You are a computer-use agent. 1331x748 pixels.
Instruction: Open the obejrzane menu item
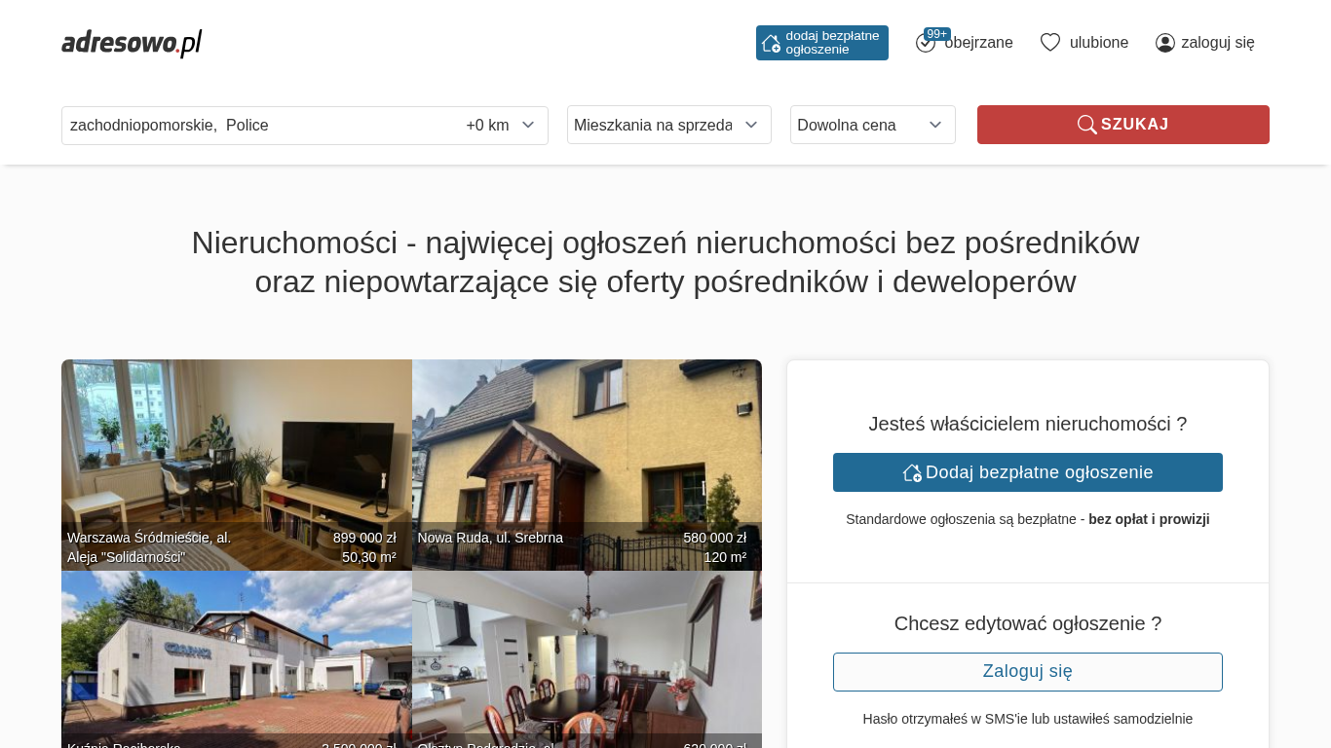pyautogui.click(x=978, y=43)
